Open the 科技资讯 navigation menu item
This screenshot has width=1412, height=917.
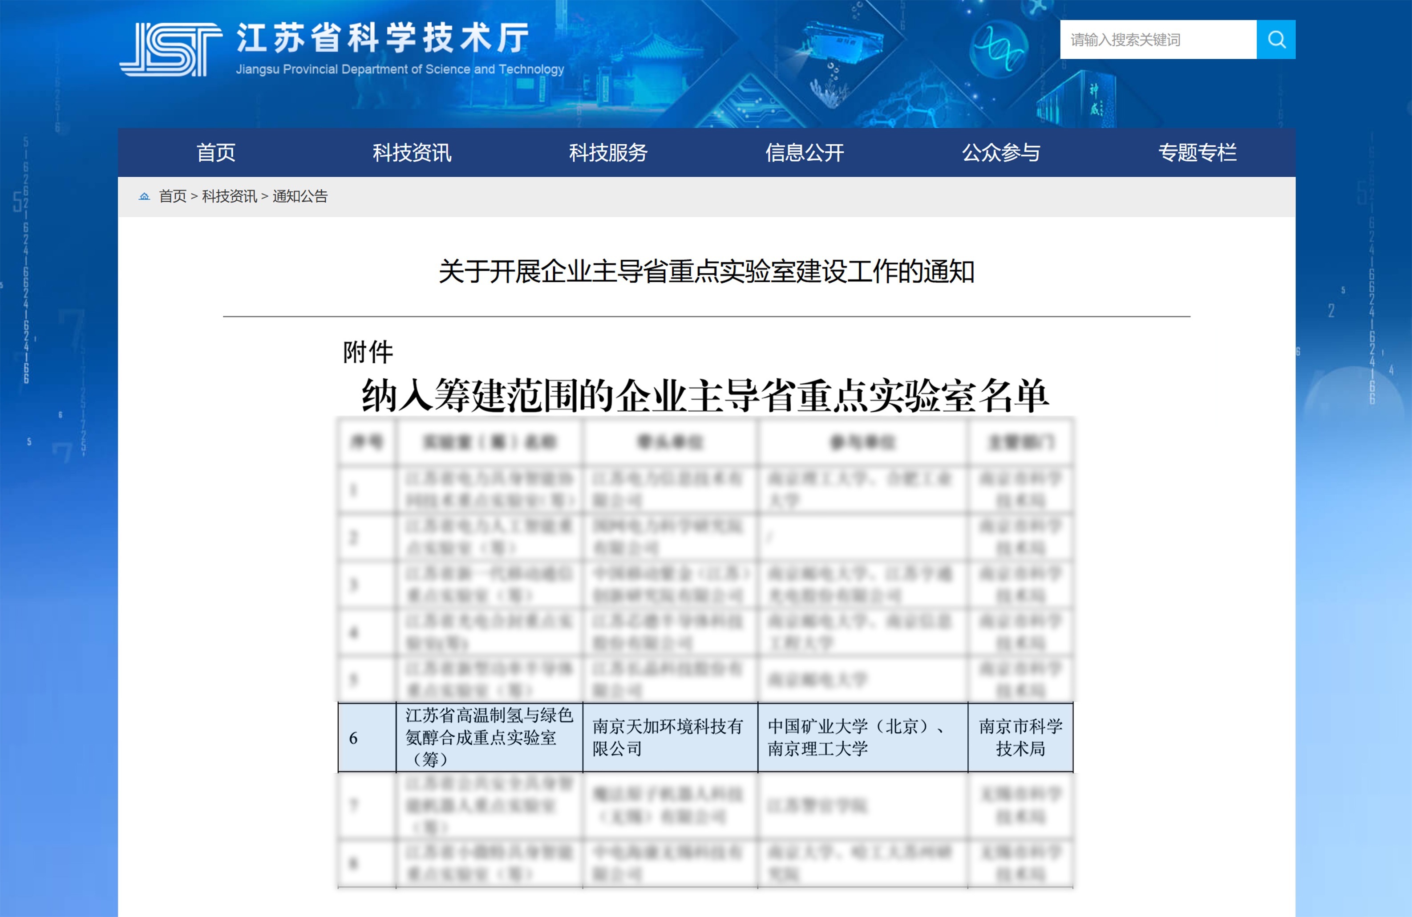click(413, 153)
